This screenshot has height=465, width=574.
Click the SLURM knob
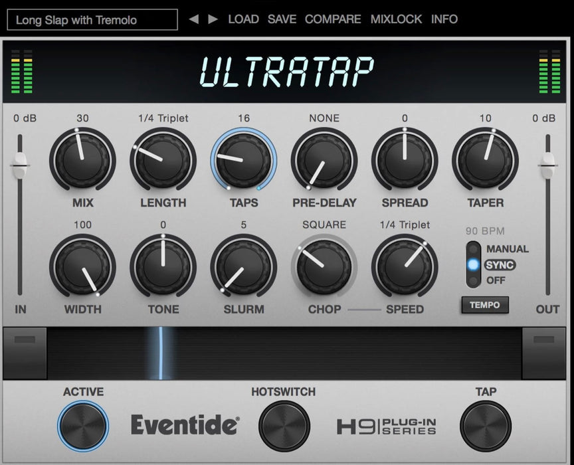pos(243,266)
